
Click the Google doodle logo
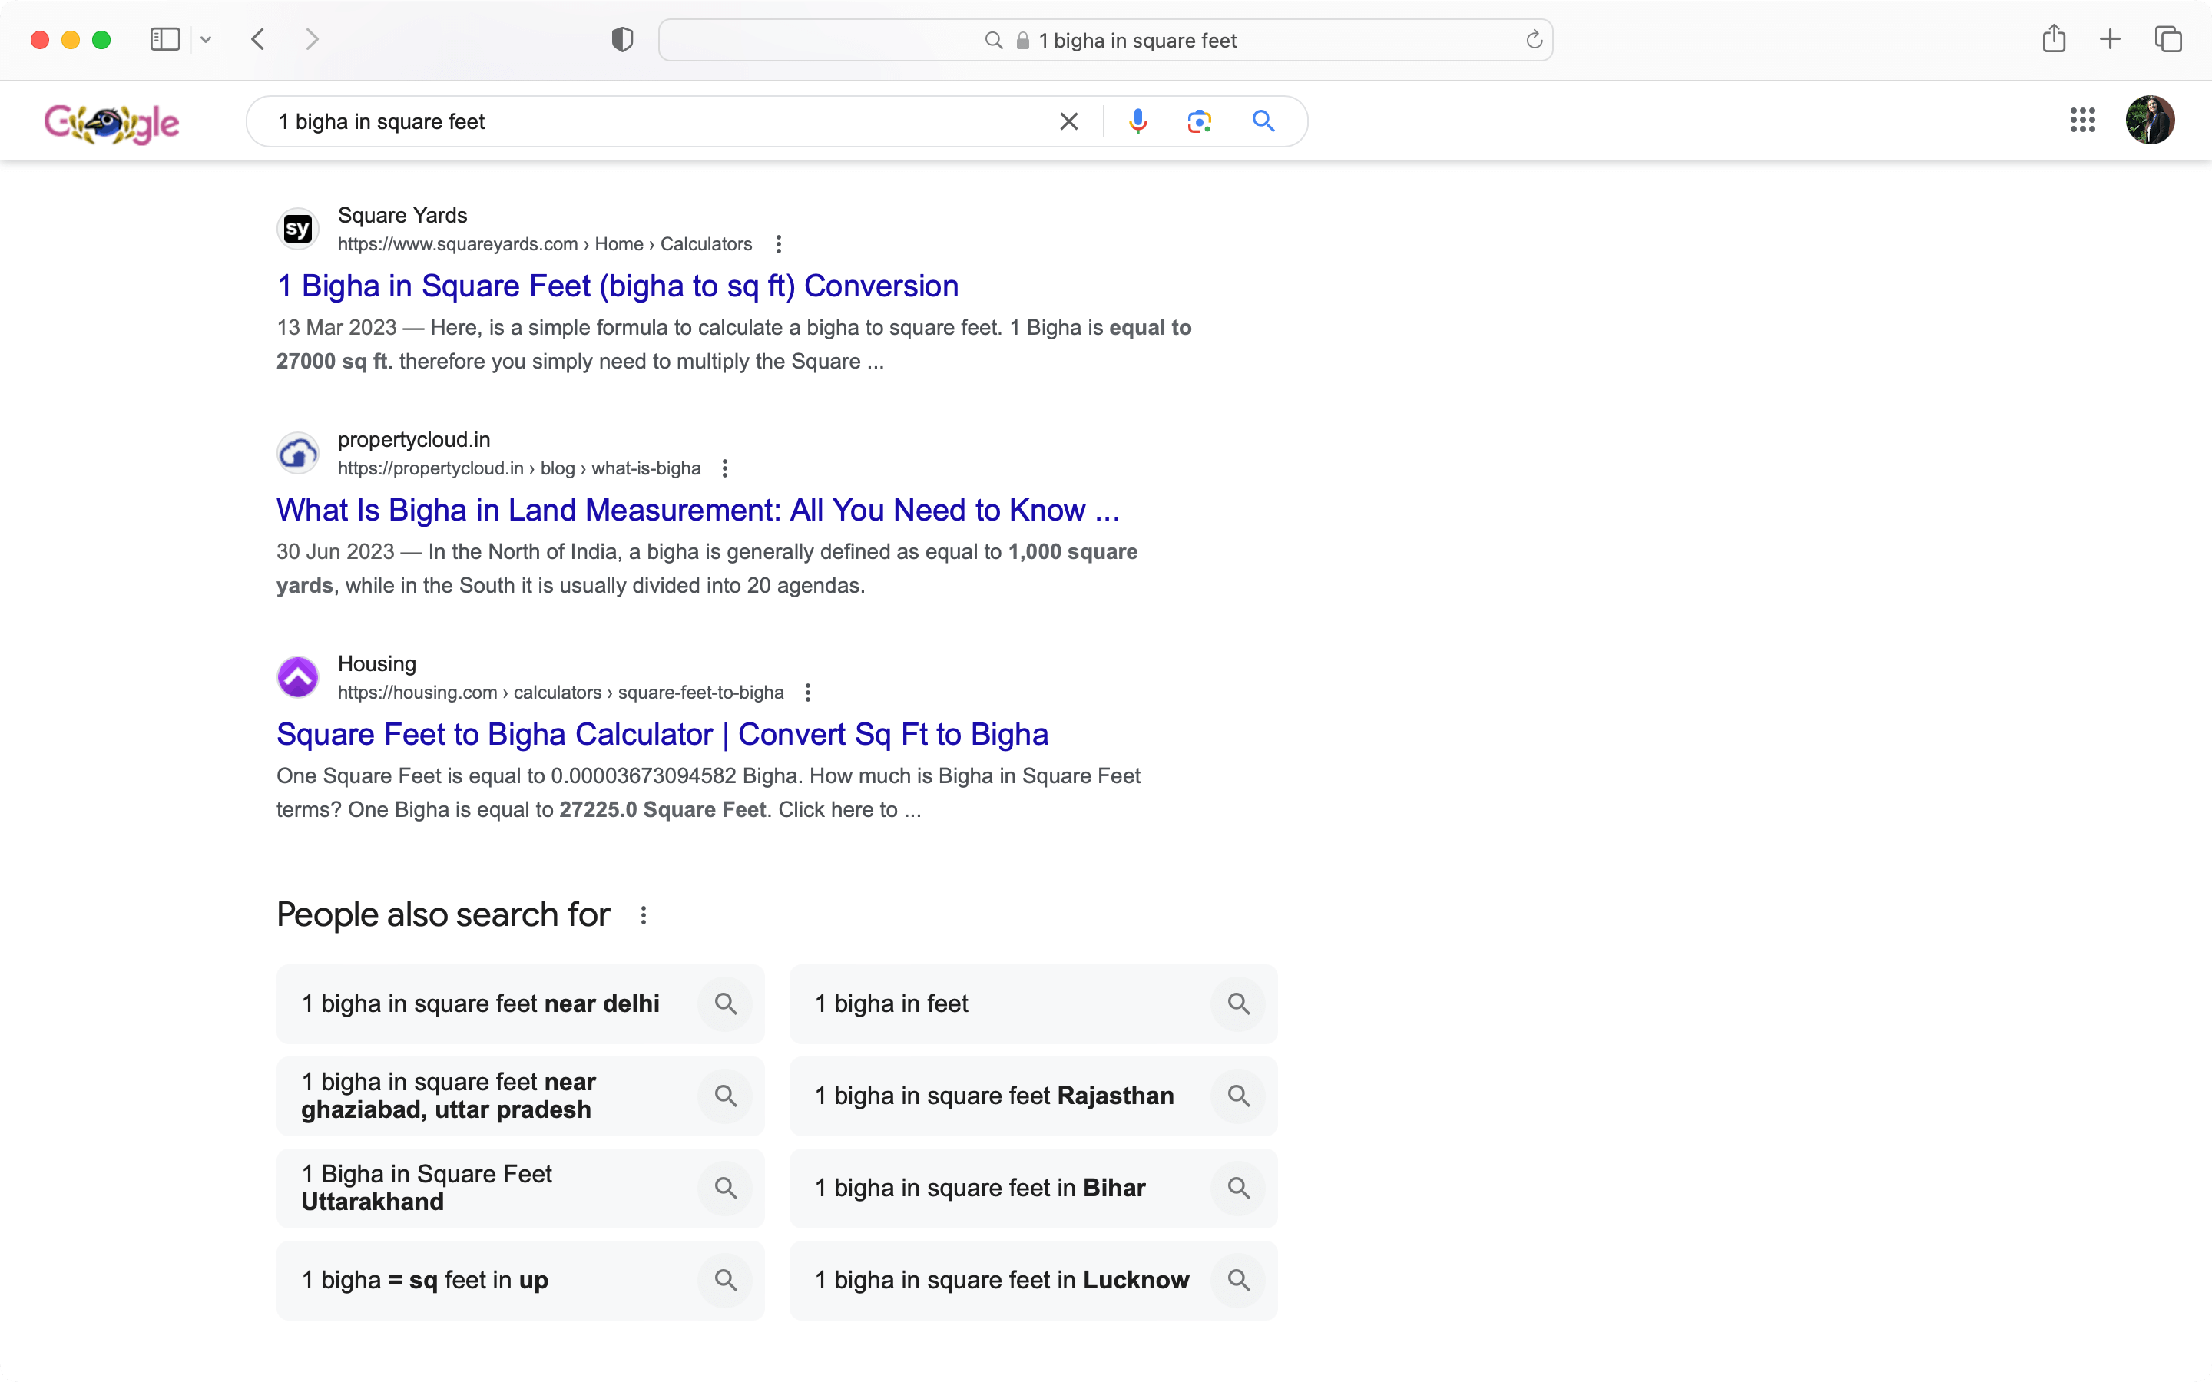tap(111, 123)
